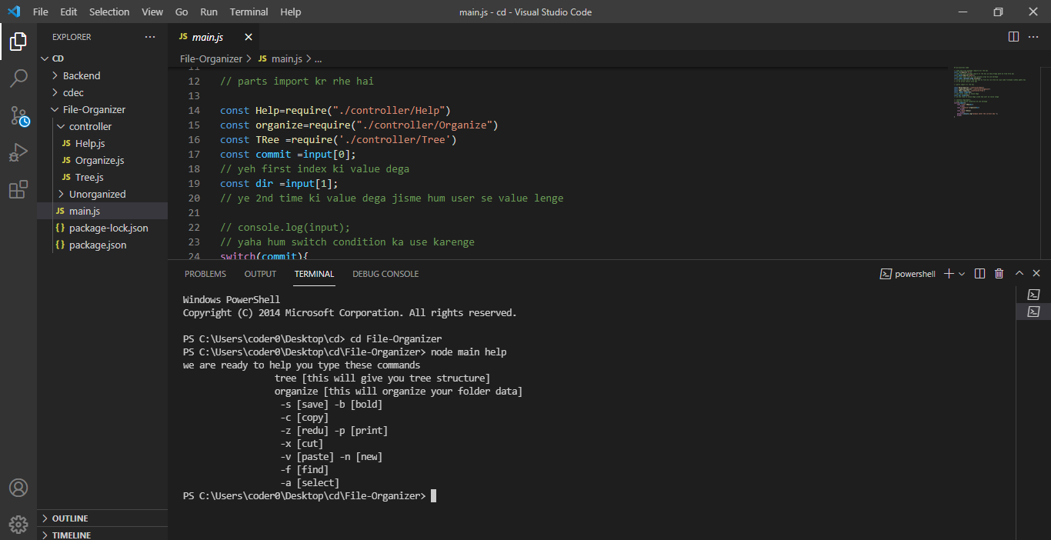Screen dimensions: 1051x540
Task: Expand the Outline section
Action: (102, 518)
